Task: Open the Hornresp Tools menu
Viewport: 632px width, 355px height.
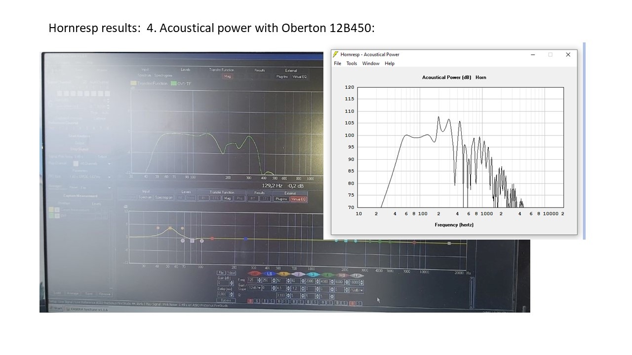Action: point(352,64)
